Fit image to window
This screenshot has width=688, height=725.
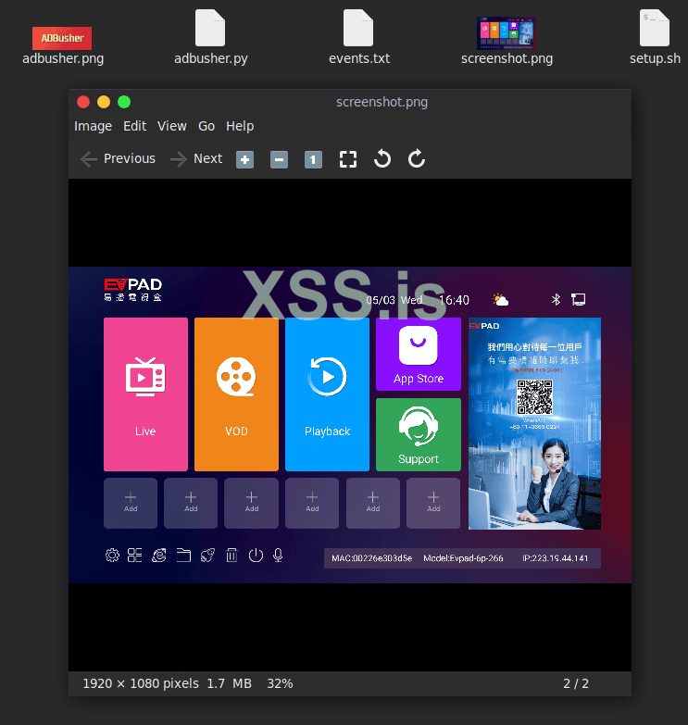click(347, 159)
